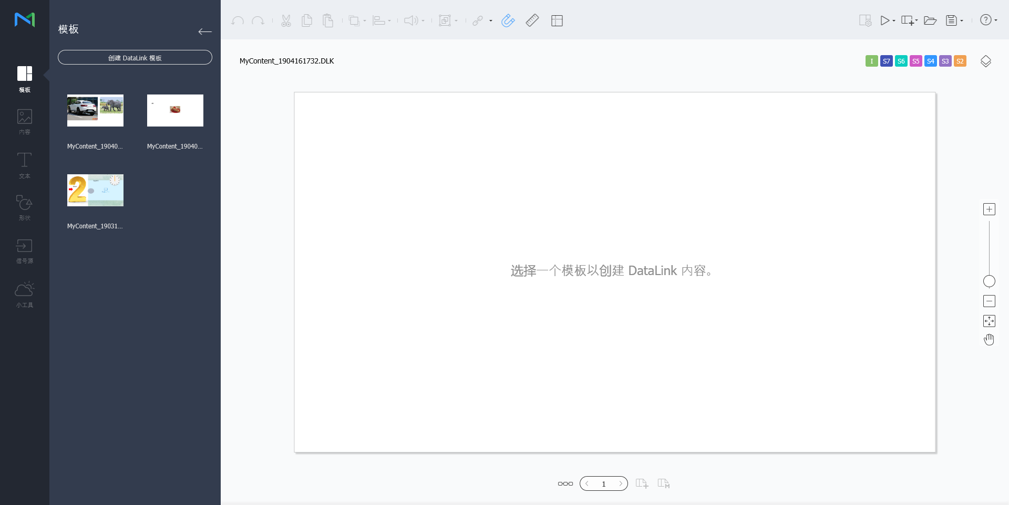The width and height of the screenshot is (1009, 505).
Task: Select the orange S2 color tag
Action: (960, 61)
